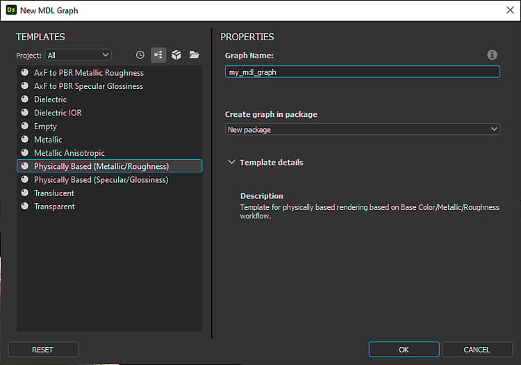Click the recent templates clock icon
Image resolution: width=521 pixels, height=365 pixels.
point(140,55)
